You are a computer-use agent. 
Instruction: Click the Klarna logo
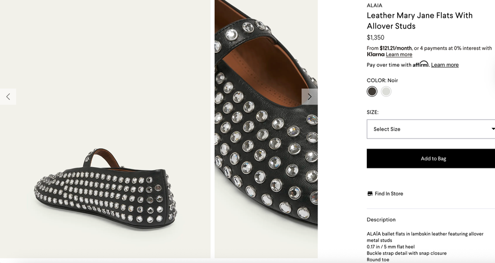click(x=376, y=55)
